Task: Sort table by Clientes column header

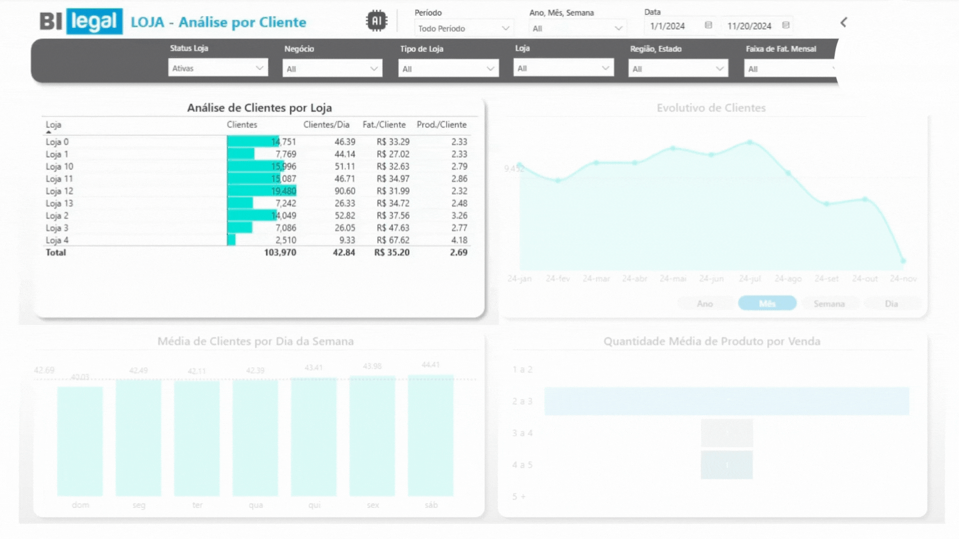Action: [242, 125]
